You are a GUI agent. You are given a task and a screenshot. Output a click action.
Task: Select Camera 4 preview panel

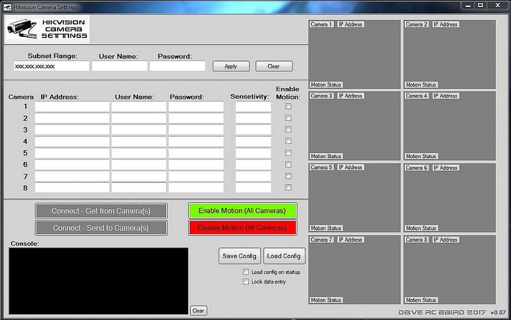(450, 126)
